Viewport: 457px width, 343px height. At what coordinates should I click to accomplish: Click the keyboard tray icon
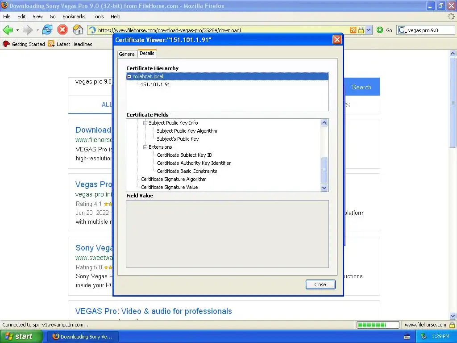407,337
